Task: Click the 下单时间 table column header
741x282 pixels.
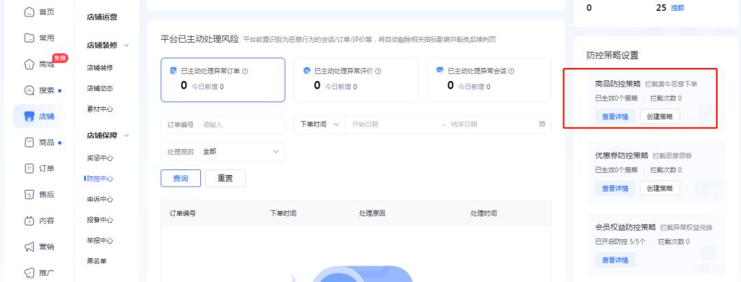Action: click(283, 213)
